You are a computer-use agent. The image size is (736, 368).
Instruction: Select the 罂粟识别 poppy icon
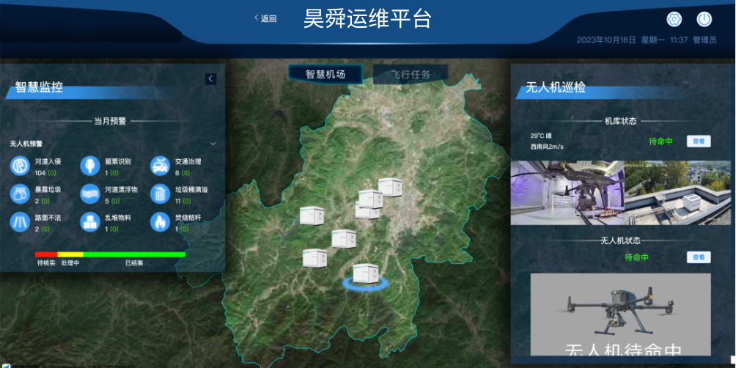[89, 166]
